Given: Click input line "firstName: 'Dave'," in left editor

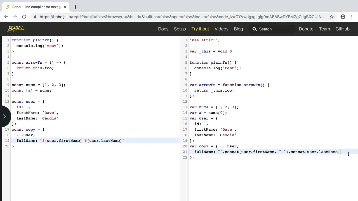Looking at the screenshot, I should coord(37,113).
